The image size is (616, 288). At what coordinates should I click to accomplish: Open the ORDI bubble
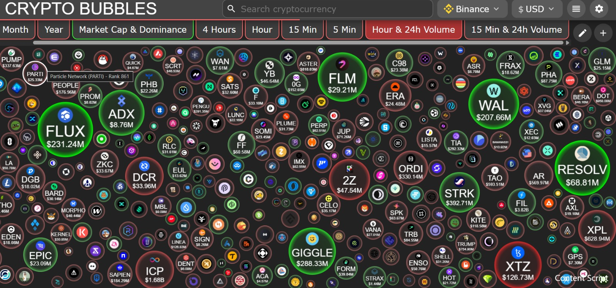(x=411, y=168)
